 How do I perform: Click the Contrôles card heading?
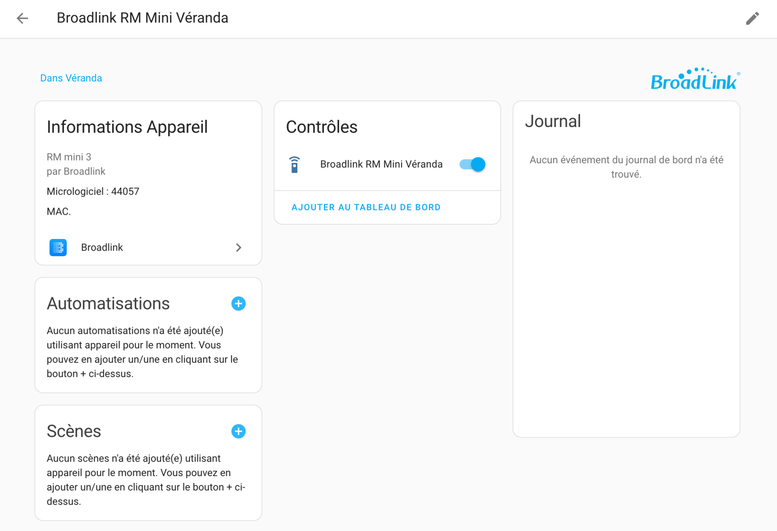point(322,127)
